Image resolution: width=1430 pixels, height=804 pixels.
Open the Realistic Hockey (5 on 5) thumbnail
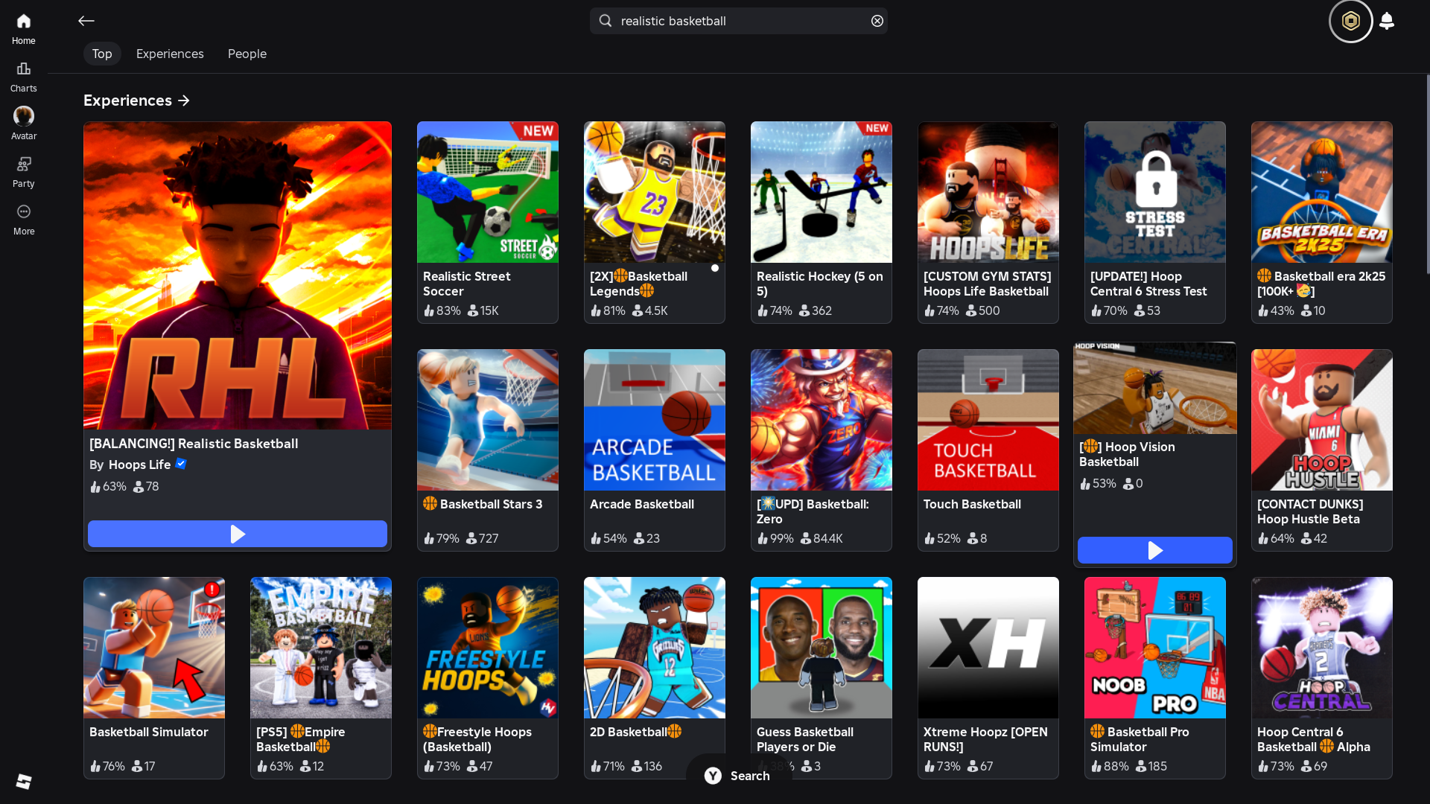tap(822, 192)
